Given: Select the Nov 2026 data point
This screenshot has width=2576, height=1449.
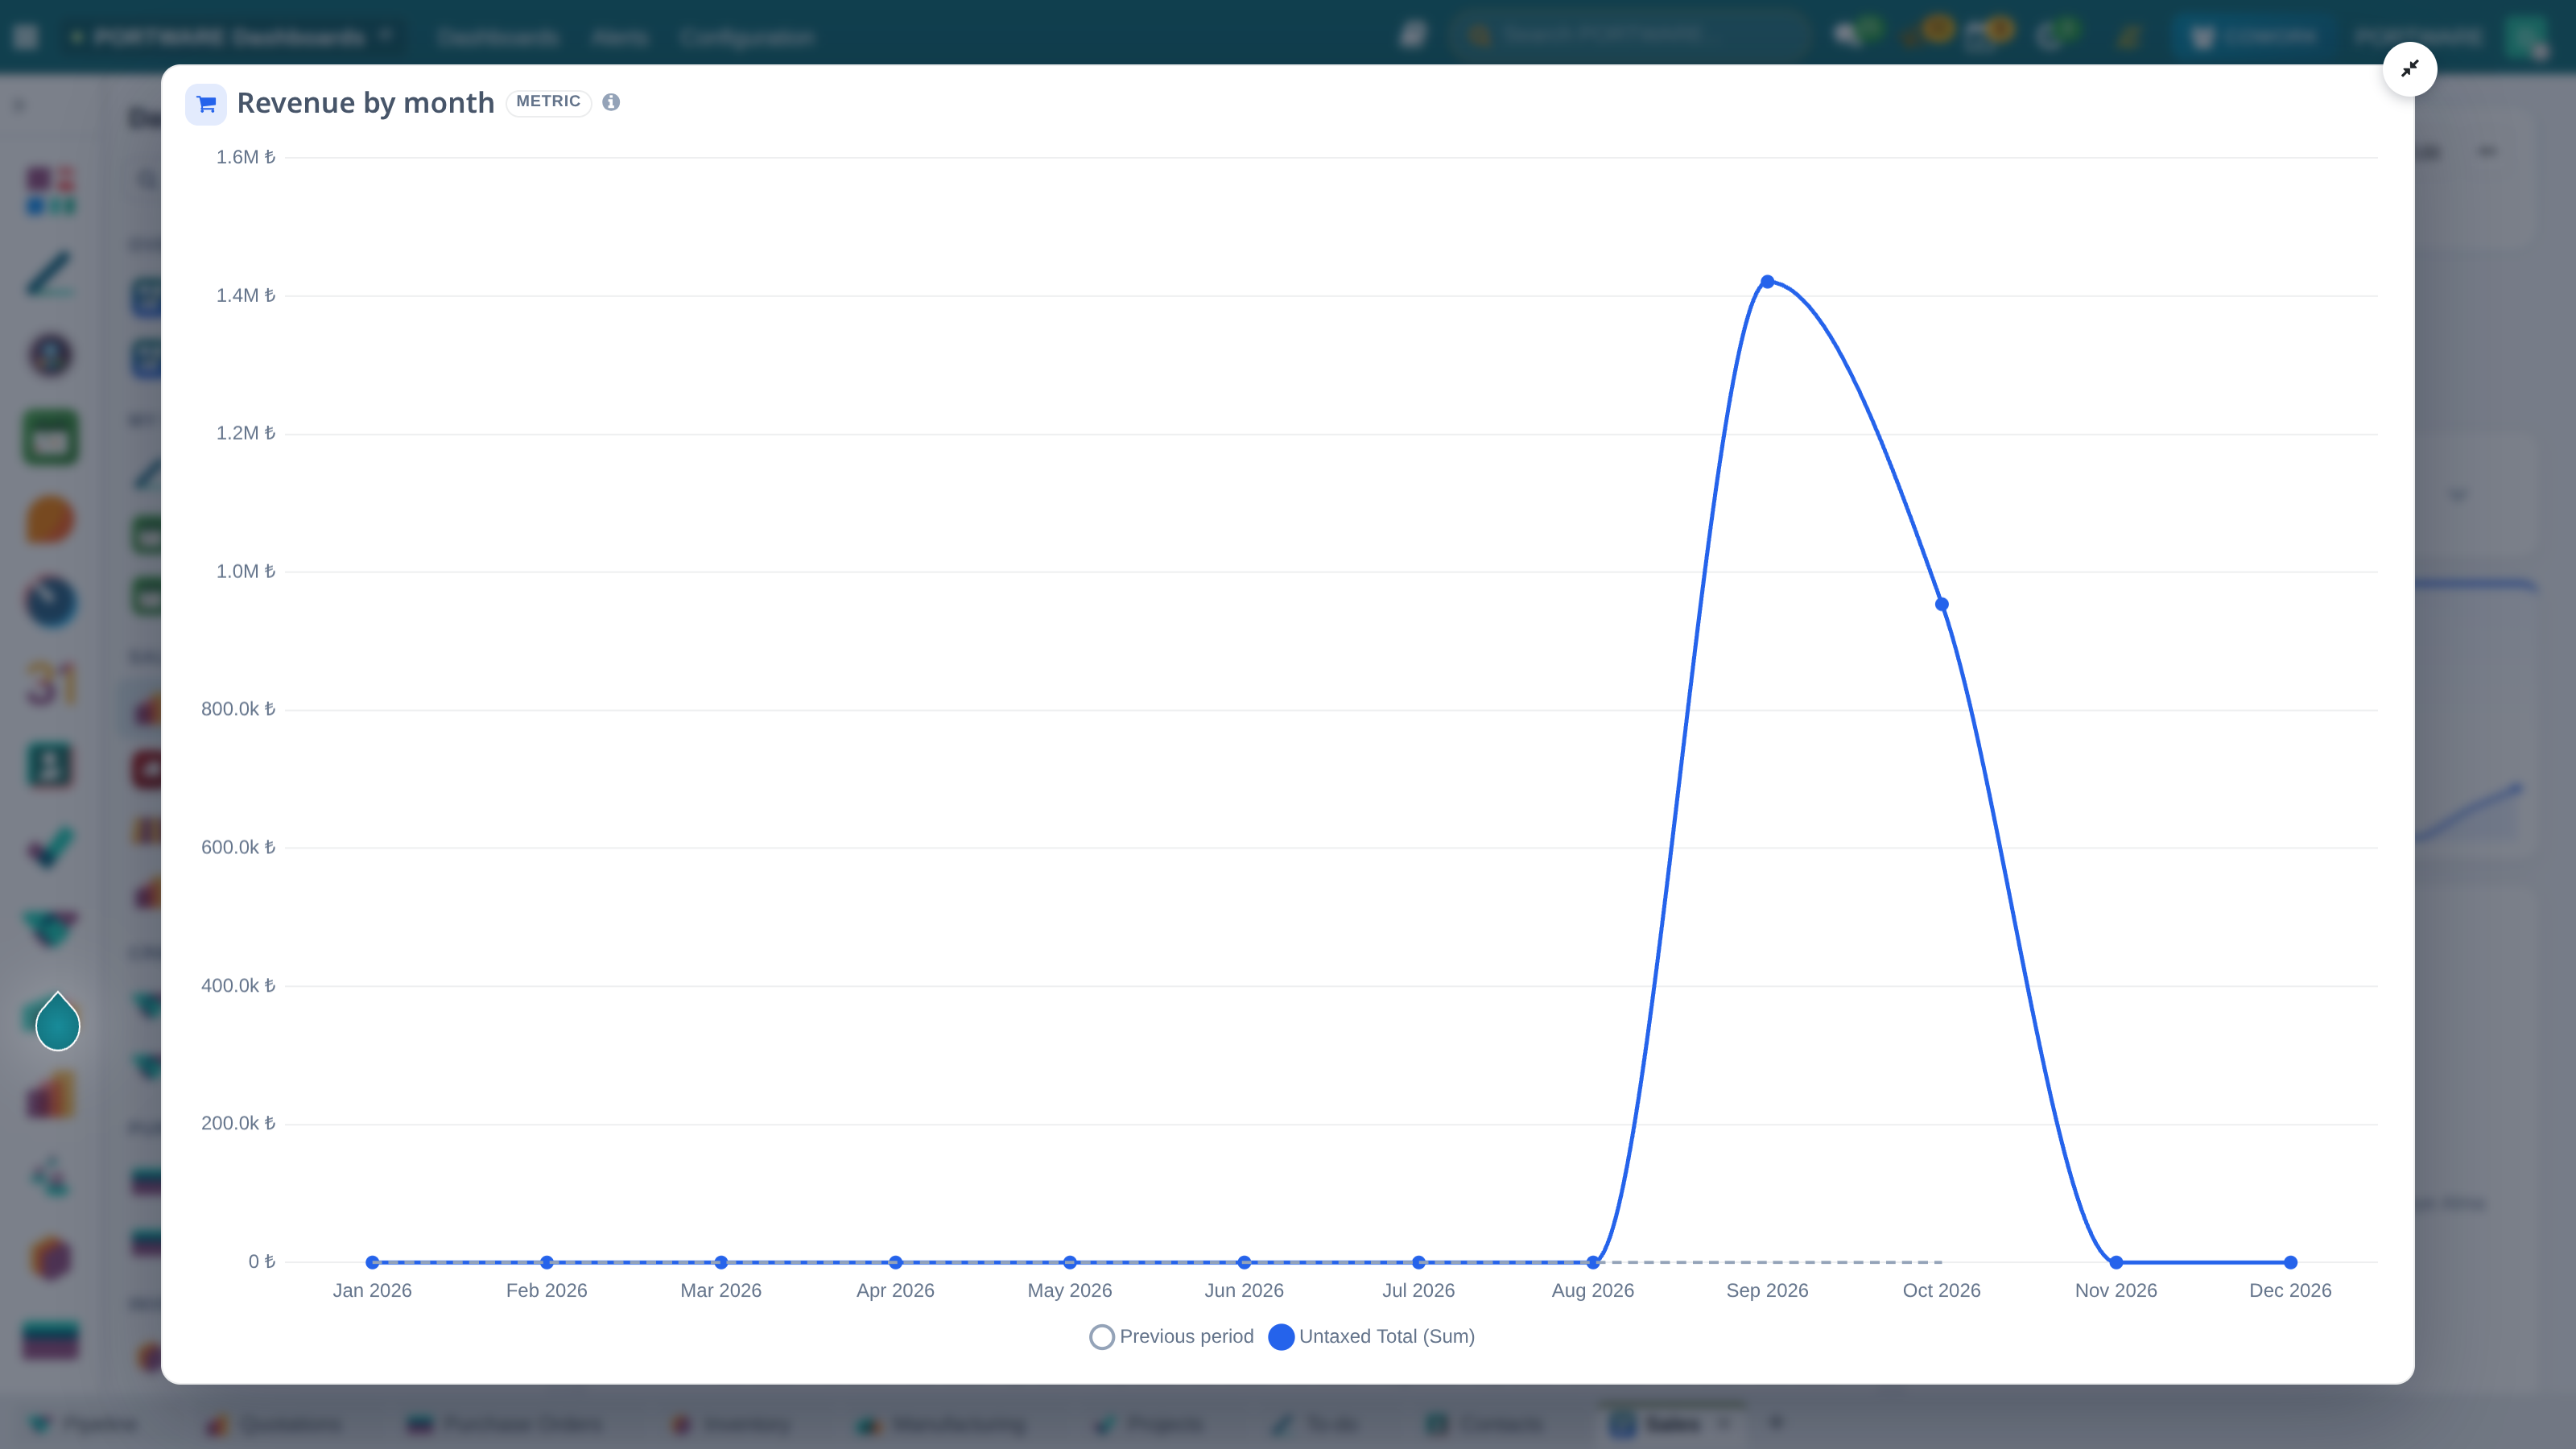Looking at the screenshot, I should pos(2116,1262).
